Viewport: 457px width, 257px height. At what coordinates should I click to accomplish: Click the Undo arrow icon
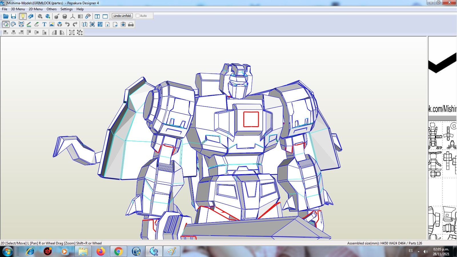pyautogui.click(x=67, y=24)
